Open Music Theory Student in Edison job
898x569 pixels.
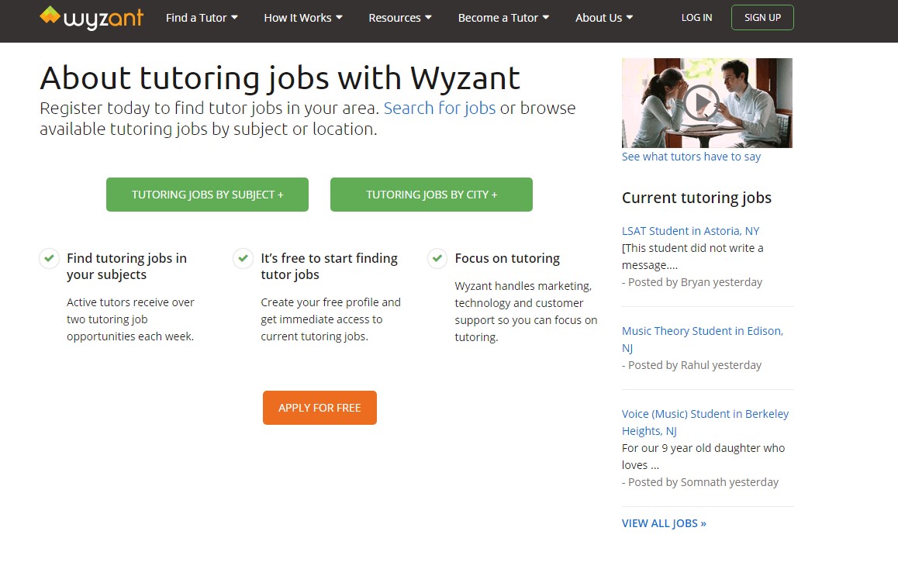click(x=703, y=340)
